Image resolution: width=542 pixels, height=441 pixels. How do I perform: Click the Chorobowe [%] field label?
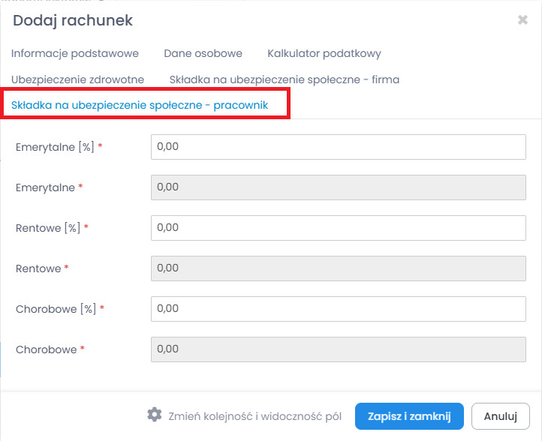click(56, 308)
